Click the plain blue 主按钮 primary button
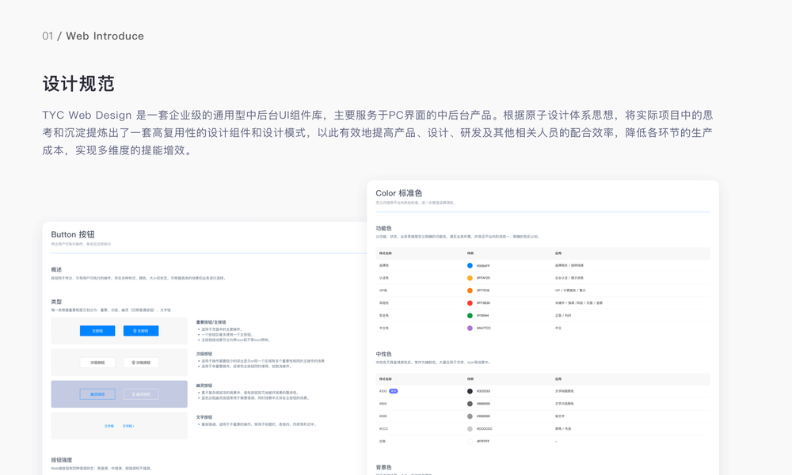Image resolution: width=792 pixels, height=475 pixels. coord(97,331)
